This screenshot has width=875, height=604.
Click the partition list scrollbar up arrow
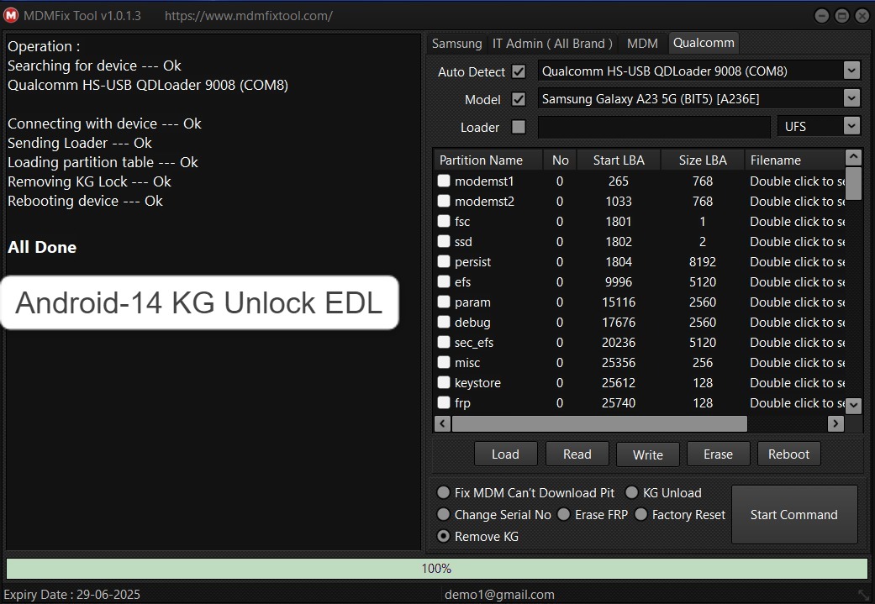853,157
